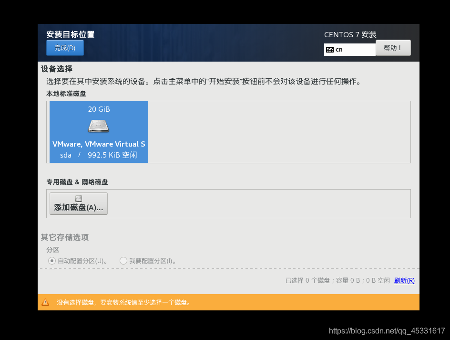Click the 其它存储选项 heading

click(x=65, y=237)
